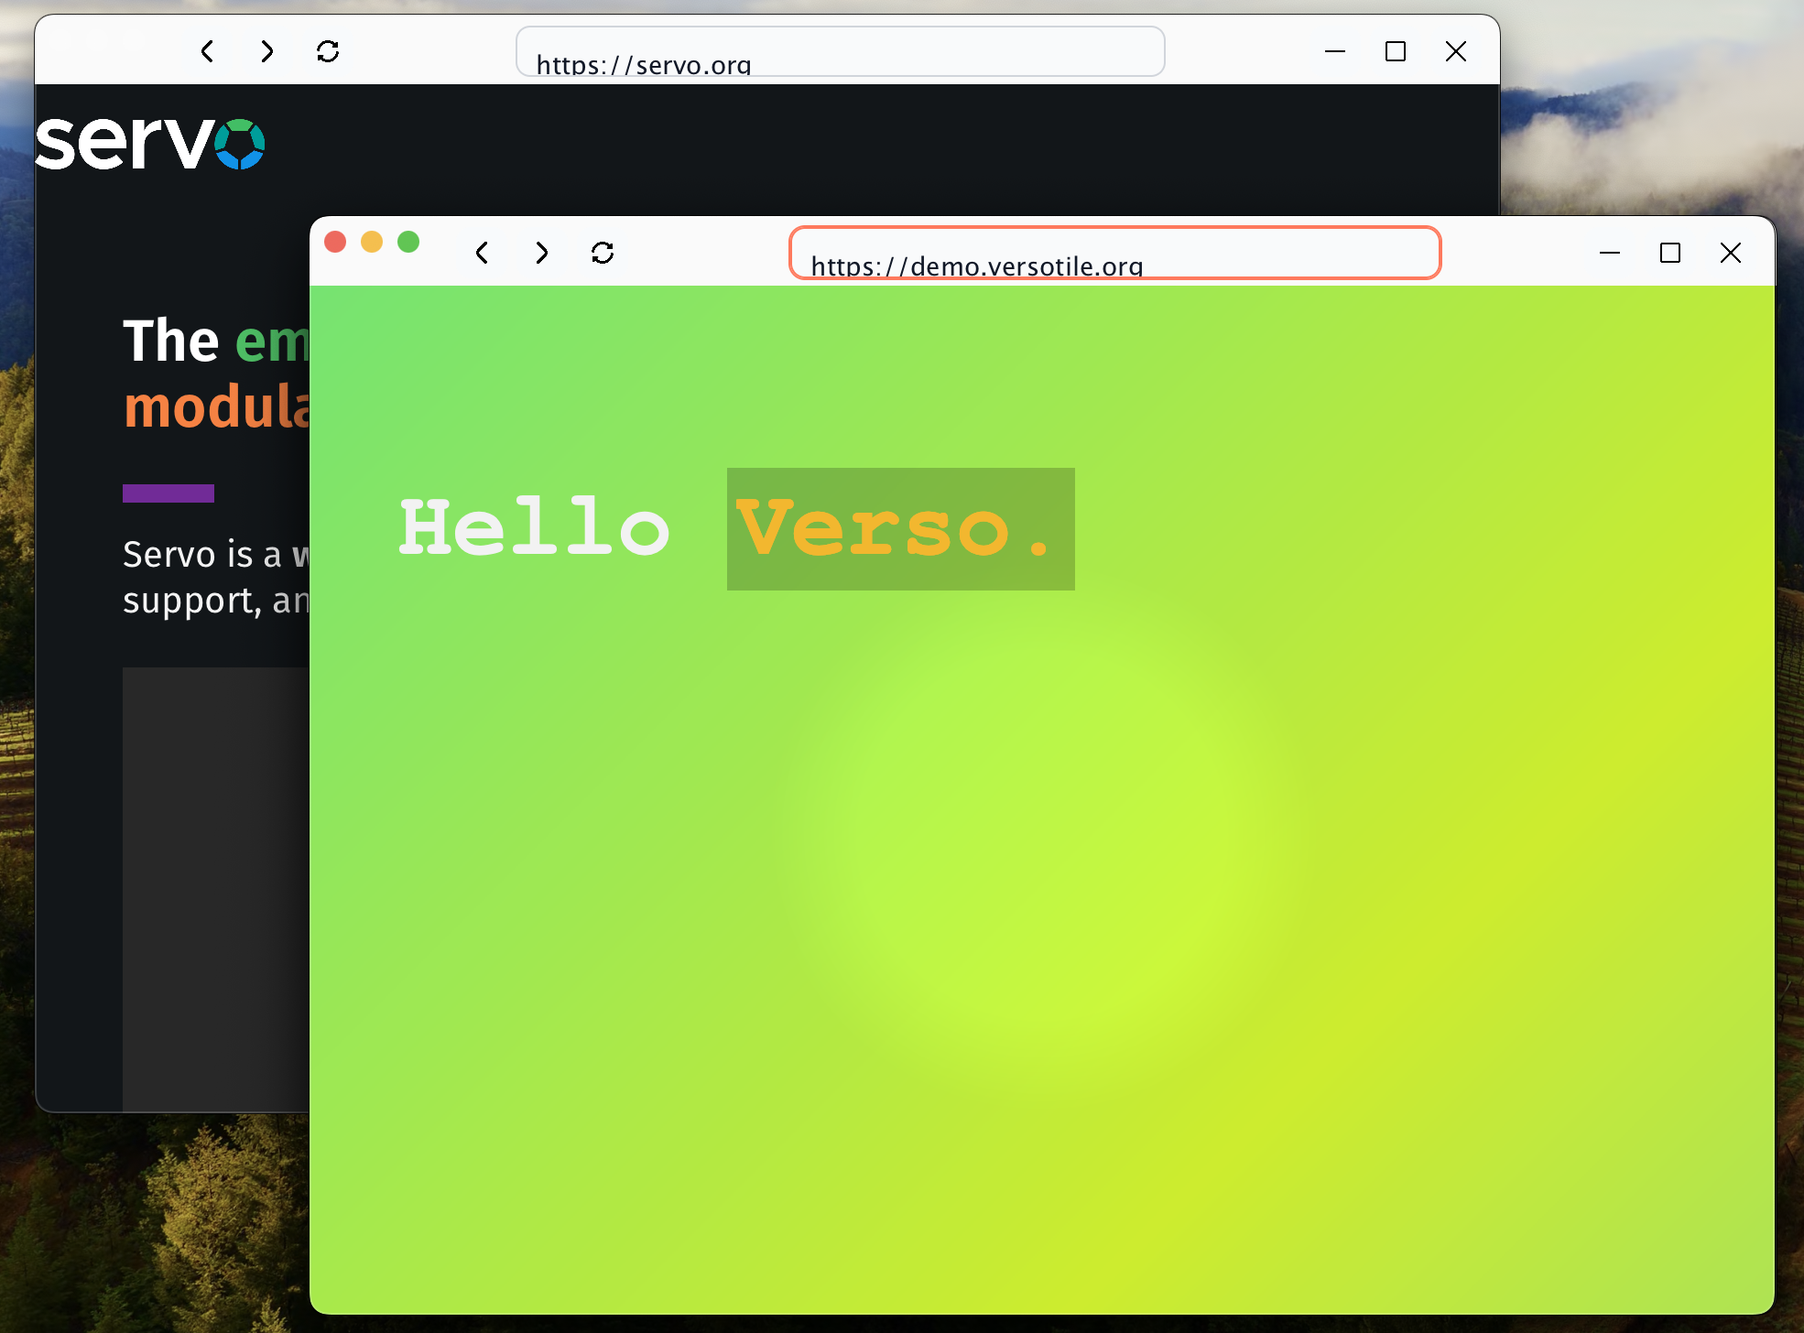Reload the demo.versotile.org page
The height and width of the screenshot is (1333, 1804).
603,253
